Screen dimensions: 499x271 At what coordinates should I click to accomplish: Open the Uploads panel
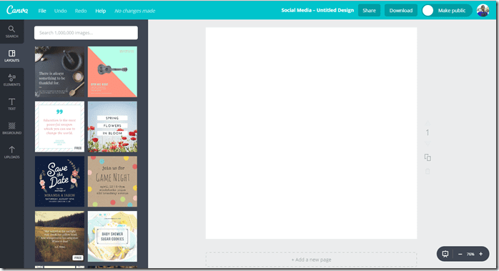click(11, 152)
